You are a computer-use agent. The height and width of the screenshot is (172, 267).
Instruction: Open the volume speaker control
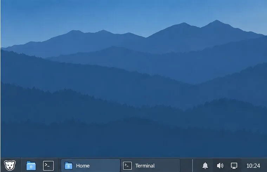pyautogui.click(x=220, y=166)
